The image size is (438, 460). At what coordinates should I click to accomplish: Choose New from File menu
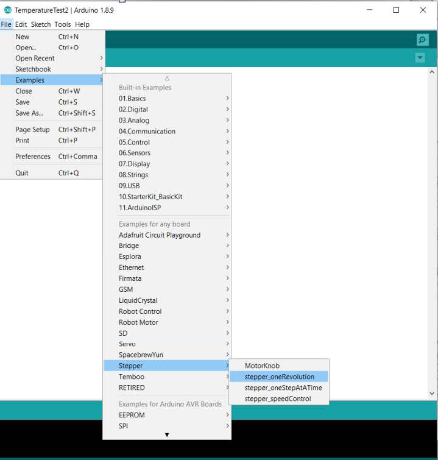[52, 37]
